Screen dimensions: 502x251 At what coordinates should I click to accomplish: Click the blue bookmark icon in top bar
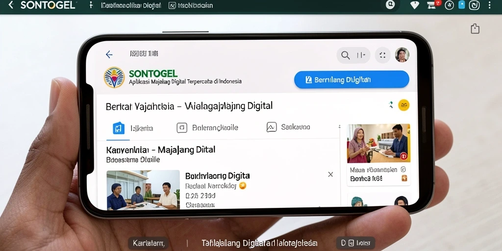461,4
